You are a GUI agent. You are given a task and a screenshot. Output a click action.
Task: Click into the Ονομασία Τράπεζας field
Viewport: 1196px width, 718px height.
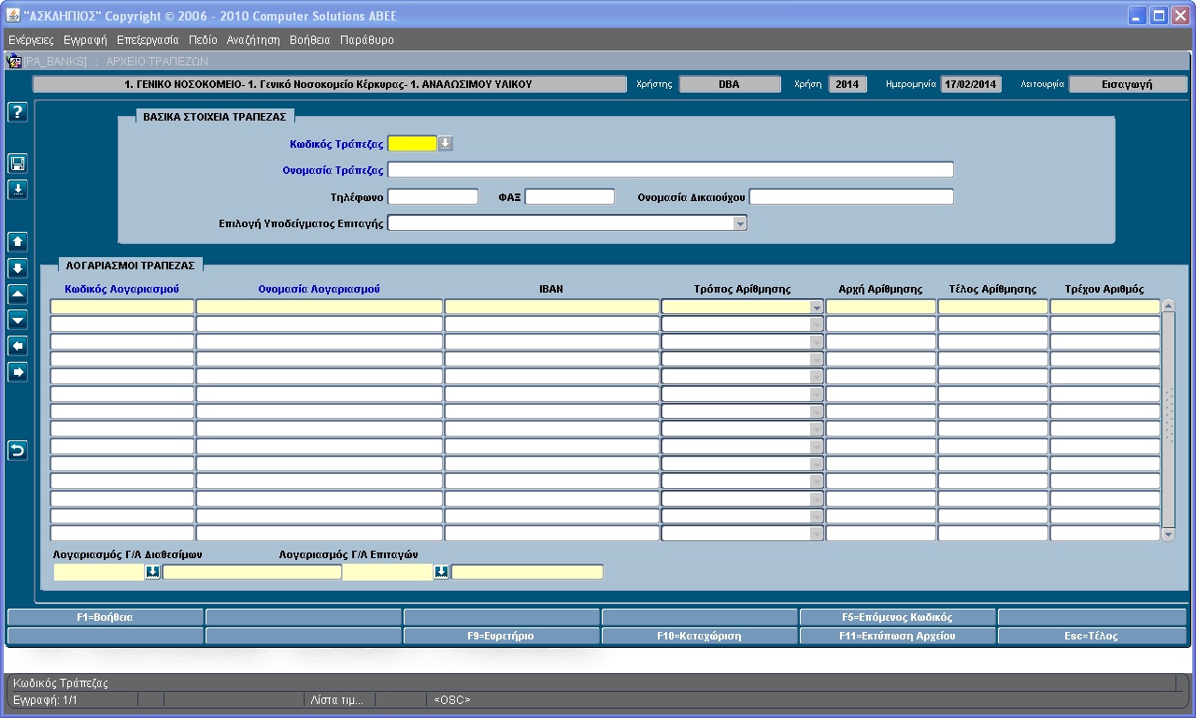click(671, 169)
